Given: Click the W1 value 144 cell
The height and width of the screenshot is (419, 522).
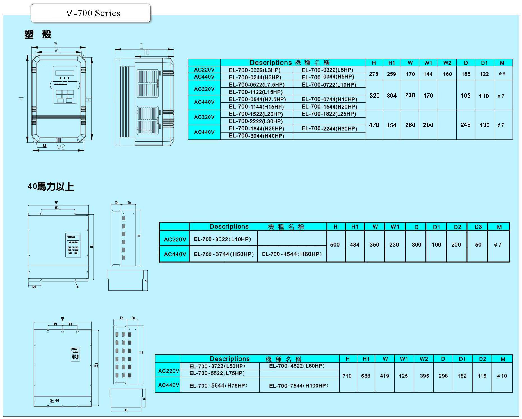Looking at the screenshot, I should (428, 74).
